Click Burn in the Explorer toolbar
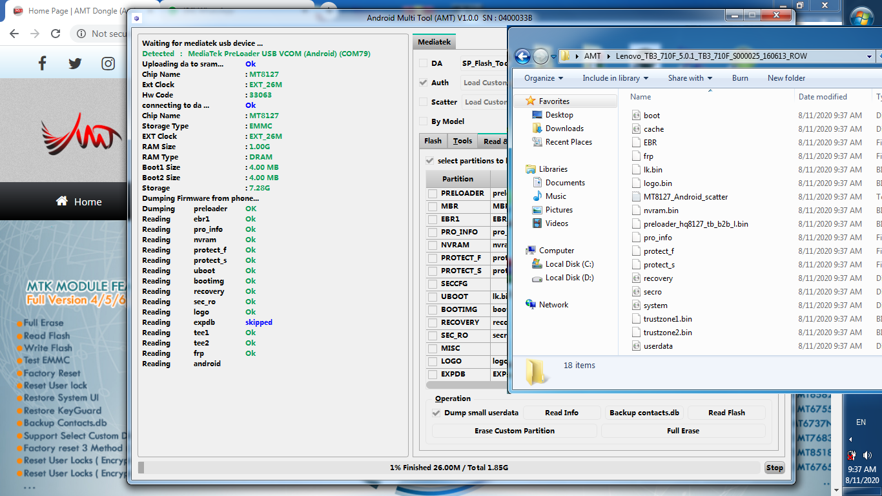This screenshot has width=882, height=496. (740, 78)
